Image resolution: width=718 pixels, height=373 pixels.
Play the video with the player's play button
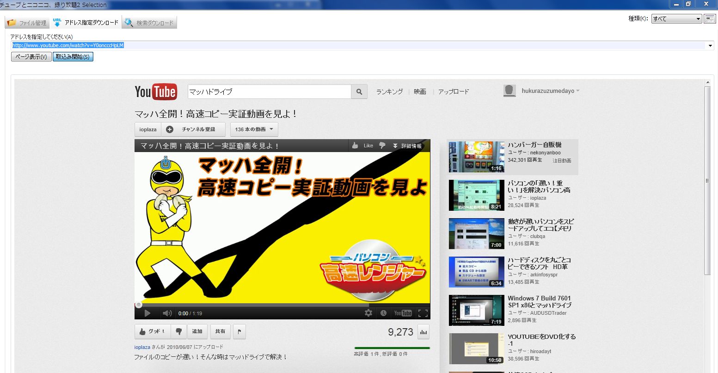click(x=147, y=313)
